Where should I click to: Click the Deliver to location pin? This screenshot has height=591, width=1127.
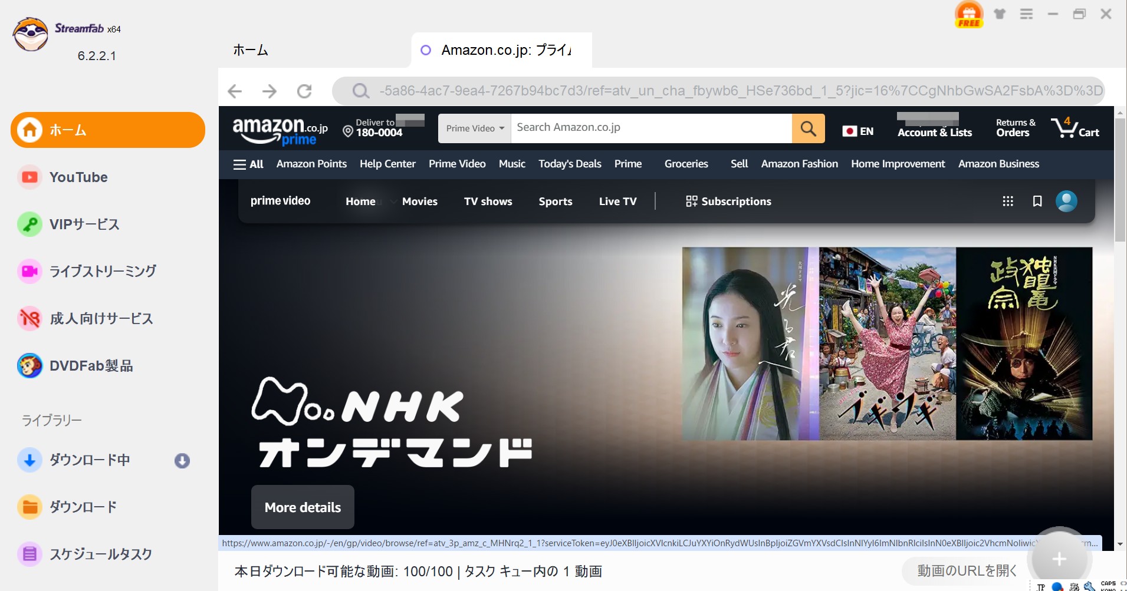[x=348, y=131]
